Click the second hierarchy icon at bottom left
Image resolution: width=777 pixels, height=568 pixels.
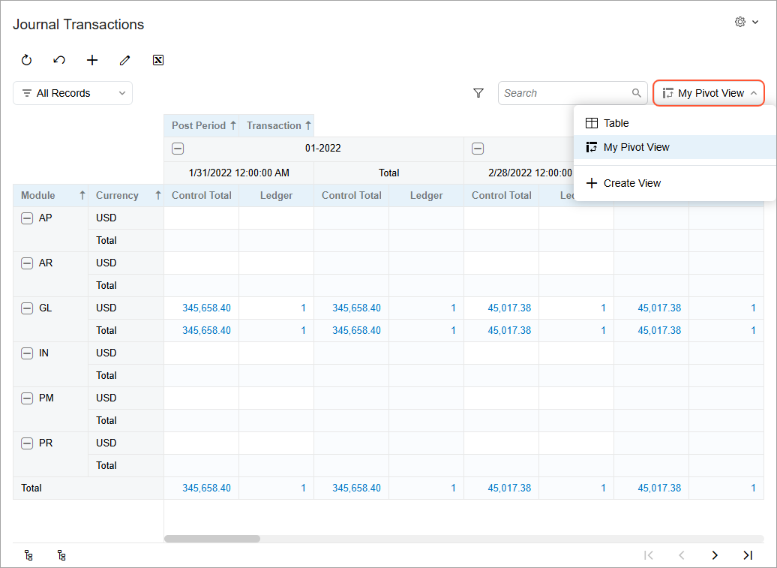pos(61,555)
